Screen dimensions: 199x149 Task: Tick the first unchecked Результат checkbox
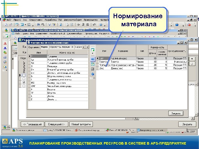pyautogui.click(x=24, y=75)
